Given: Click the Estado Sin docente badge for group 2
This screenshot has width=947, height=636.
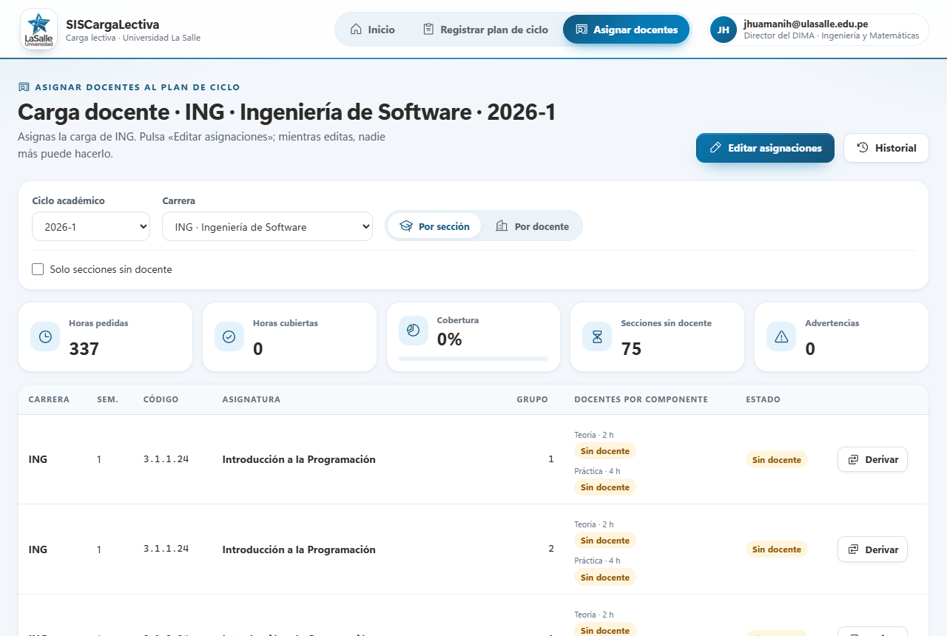Looking at the screenshot, I should click(x=777, y=549).
